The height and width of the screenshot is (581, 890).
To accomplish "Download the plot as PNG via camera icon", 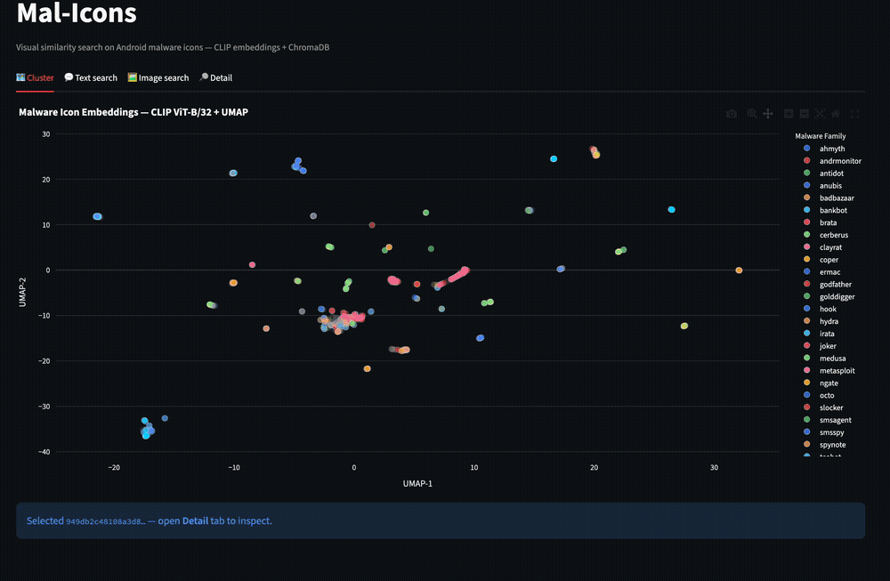I will [732, 114].
